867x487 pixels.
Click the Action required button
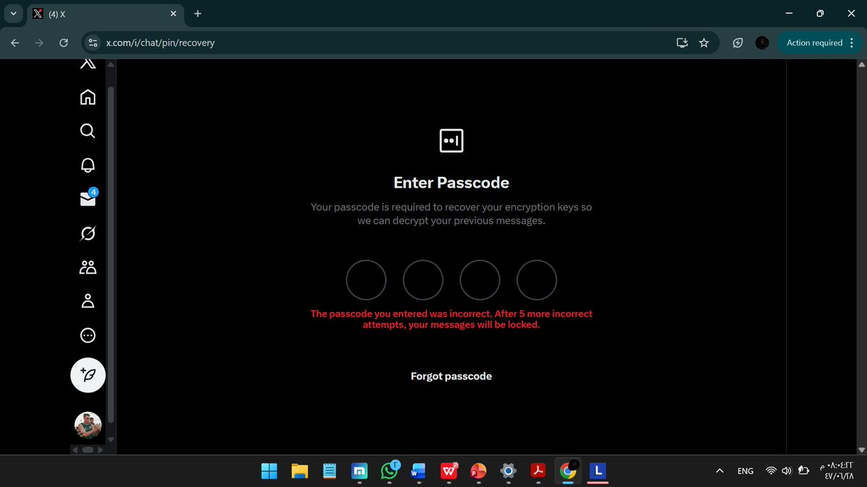click(x=814, y=43)
